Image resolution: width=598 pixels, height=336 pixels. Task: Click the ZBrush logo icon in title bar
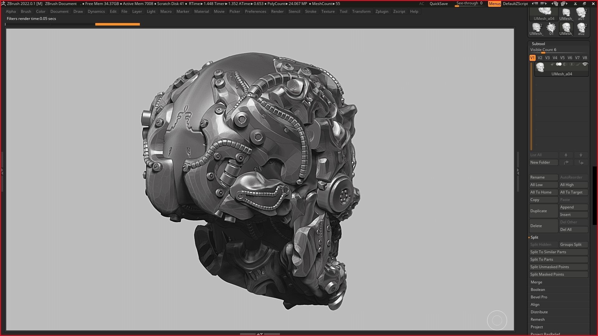coord(3,3)
